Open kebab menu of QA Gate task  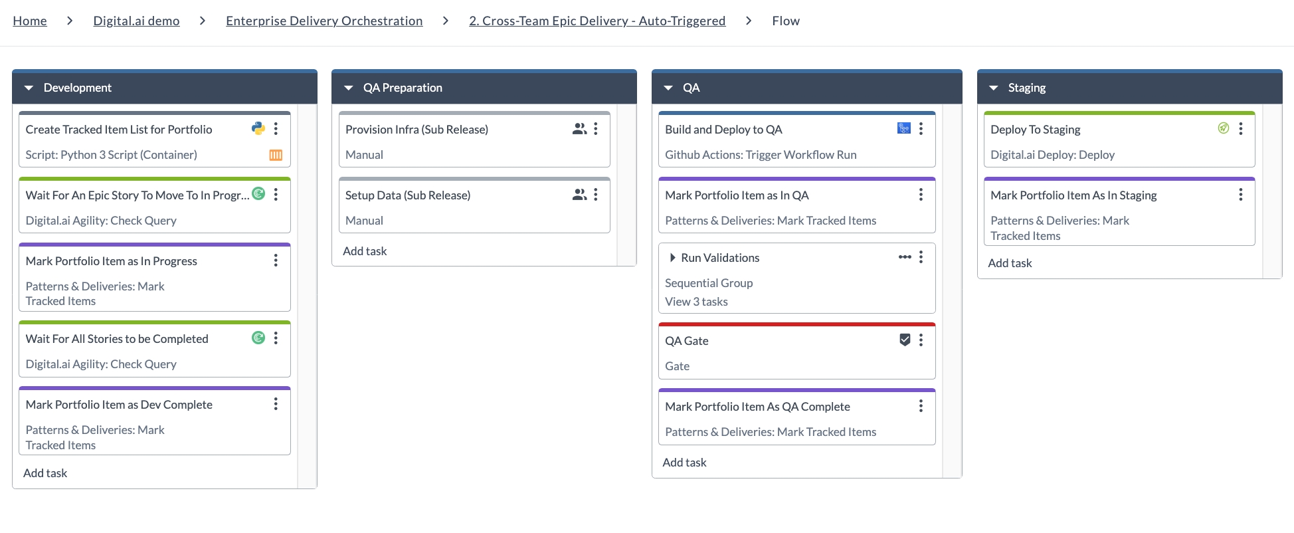click(921, 340)
